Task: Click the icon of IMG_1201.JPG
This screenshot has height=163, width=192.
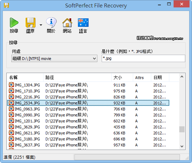Action: pyautogui.click(x=11, y=121)
